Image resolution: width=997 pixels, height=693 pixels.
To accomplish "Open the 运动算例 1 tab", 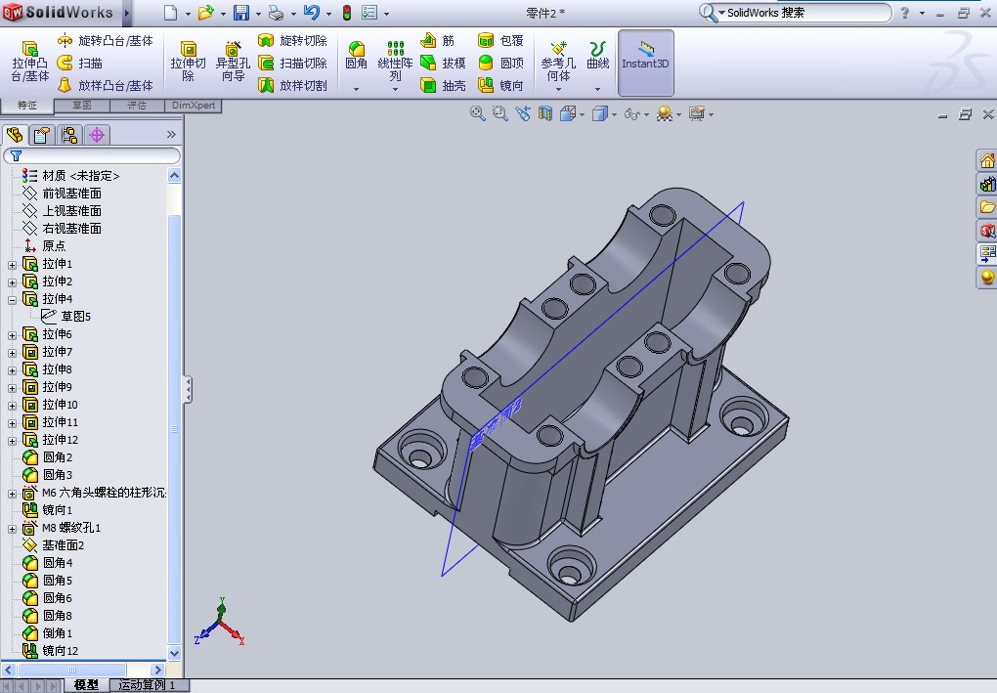I will pyautogui.click(x=147, y=685).
